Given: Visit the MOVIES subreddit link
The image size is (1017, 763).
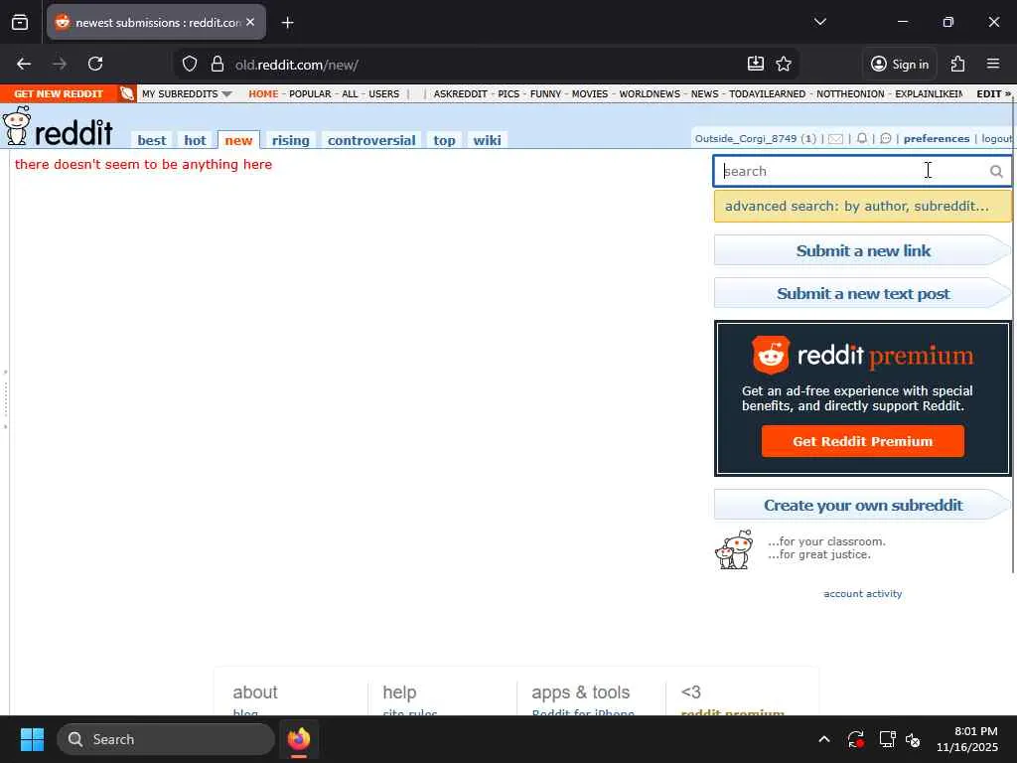Looking at the screenshot, I should 590,94.
